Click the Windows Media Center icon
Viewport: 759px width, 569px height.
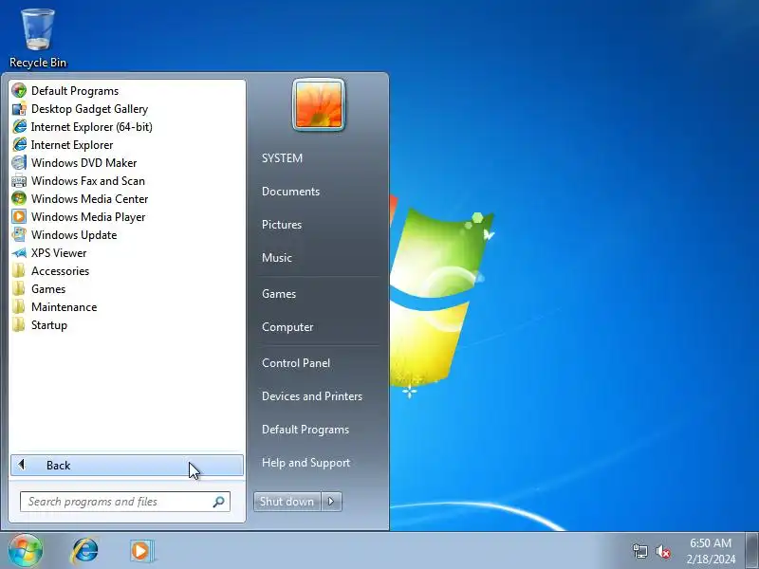(19, 198)
